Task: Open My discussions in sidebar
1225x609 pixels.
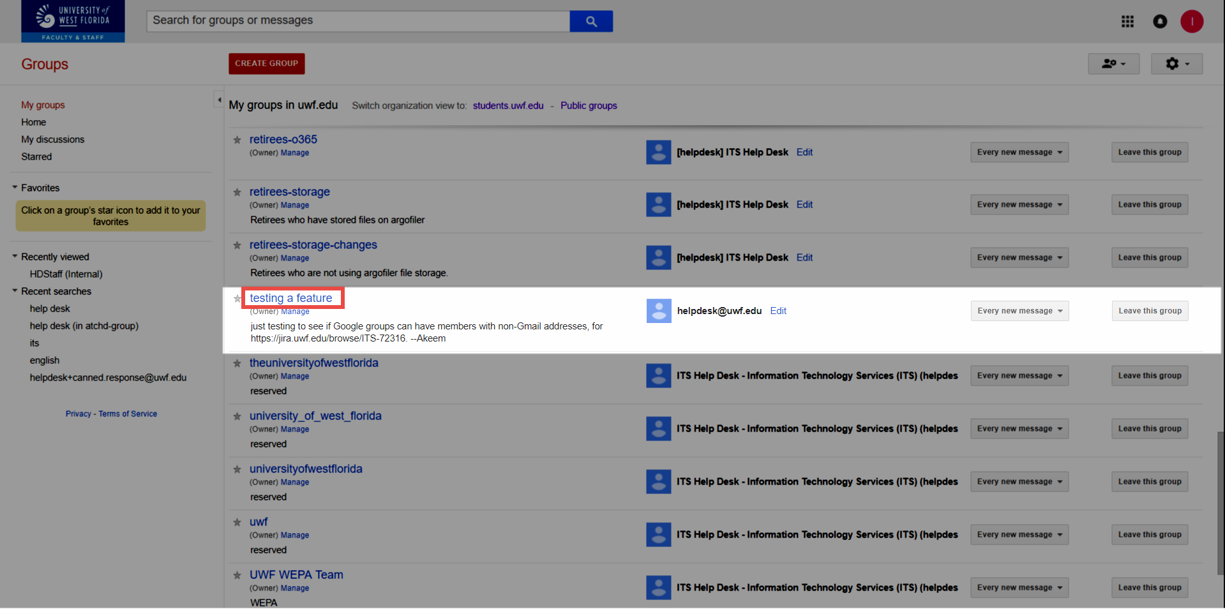Action: (x=52, y=139)
